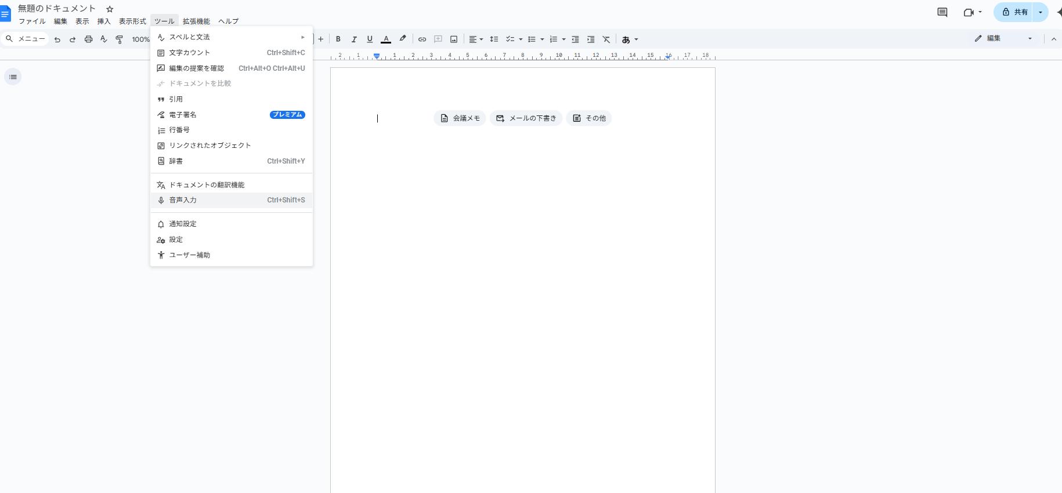The height and width of the screenshot is (493, 1062).
Task: Click the メニュー search field
Action: (x=26, y=39)
